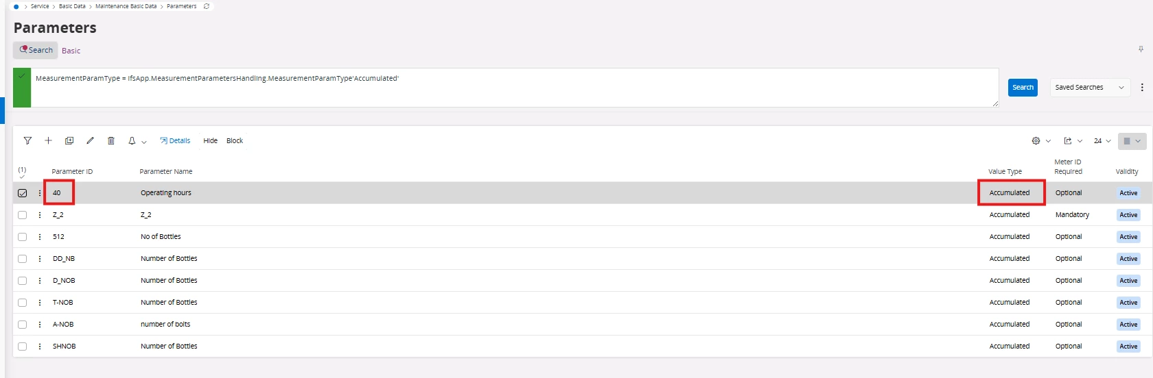Image resolution: width=1153 pixels, height=378 pixels.
Task: Open the table filter funnel icon
Action: 27,141
